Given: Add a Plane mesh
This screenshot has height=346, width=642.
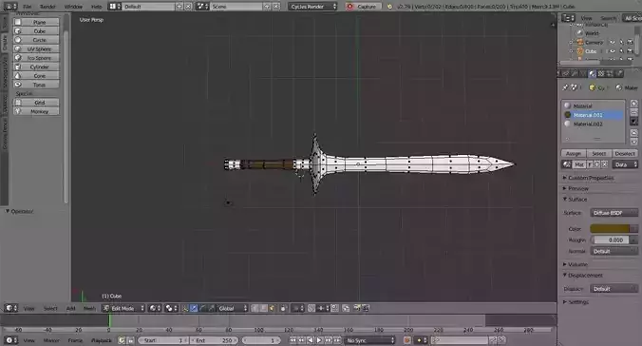Looking at the screenshot, I should click(36, 22).
